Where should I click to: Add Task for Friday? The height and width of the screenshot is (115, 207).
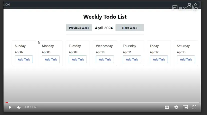click(159, 59)
